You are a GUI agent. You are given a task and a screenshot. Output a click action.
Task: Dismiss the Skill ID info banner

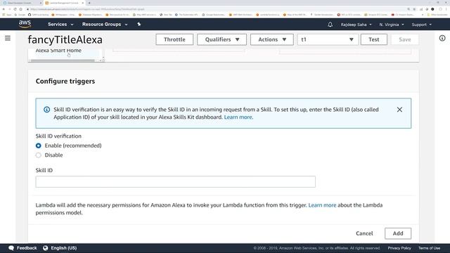[399, 110]
